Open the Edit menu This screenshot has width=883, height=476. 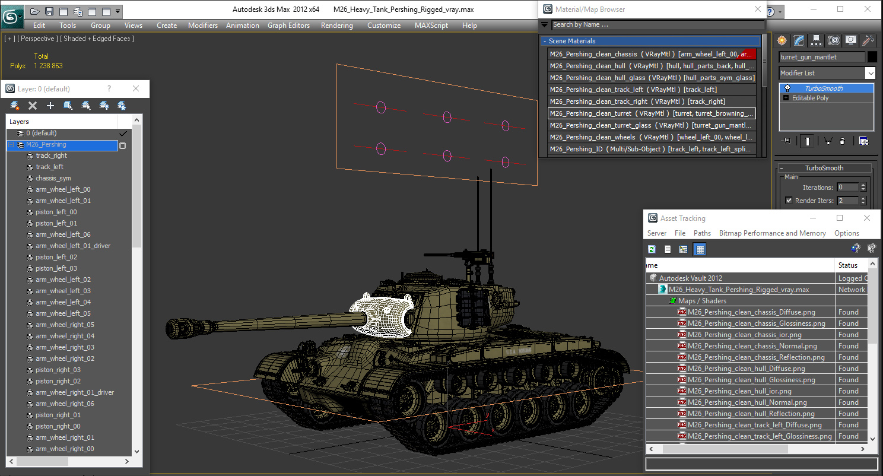pyautogui.click(x=39, y=26)
